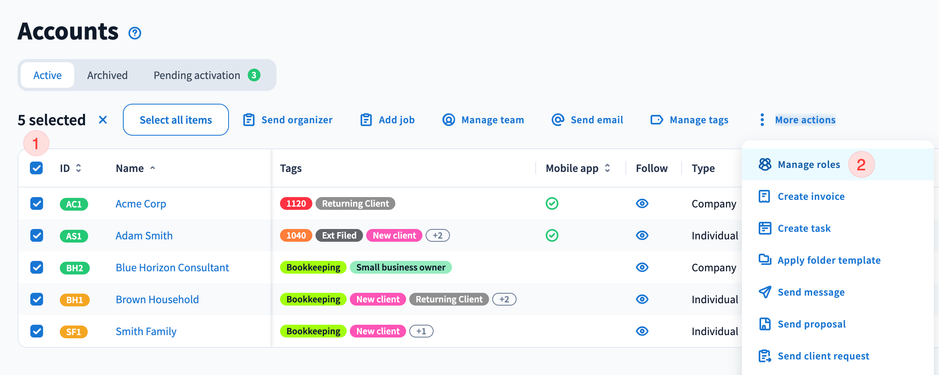Click the red 1120 tag on Acme Corp
This screenshot has width=939, height=375.
click(x=296, y=203)
